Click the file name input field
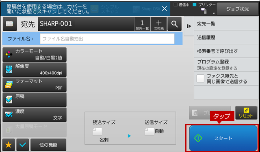The height and width of the screenshot is (152, 260). pos(107,39)
